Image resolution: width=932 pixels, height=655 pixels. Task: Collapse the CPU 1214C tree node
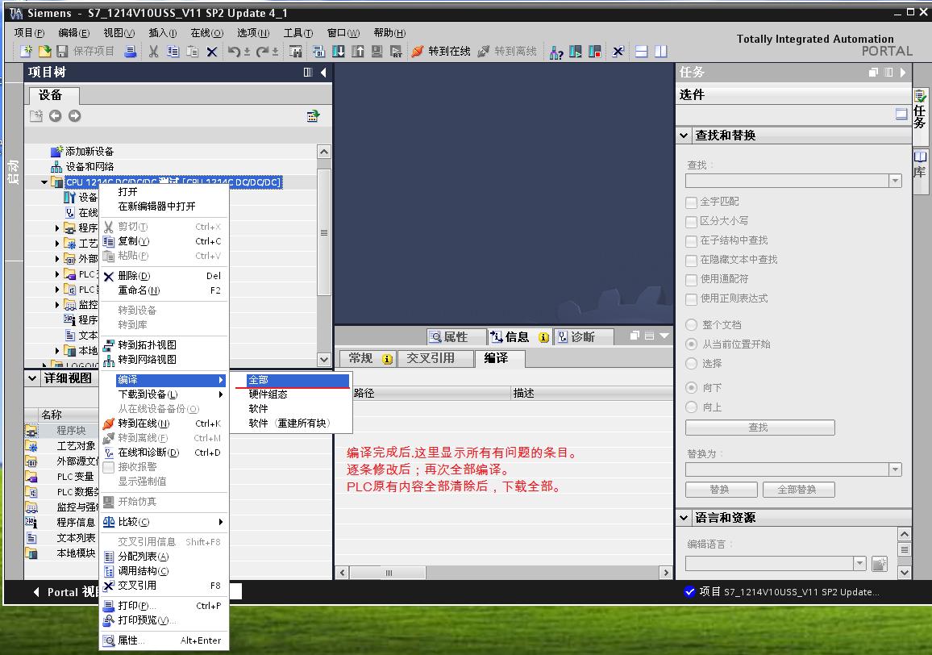(44, 182)
